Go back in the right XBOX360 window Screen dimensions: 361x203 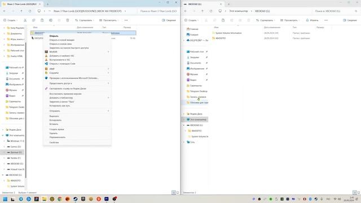point(186,11)
